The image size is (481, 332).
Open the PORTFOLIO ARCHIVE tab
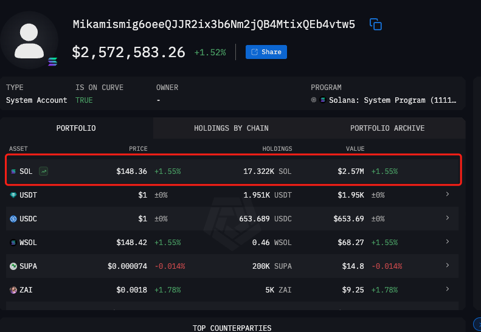pyautogui.click(x=387, y=128)
